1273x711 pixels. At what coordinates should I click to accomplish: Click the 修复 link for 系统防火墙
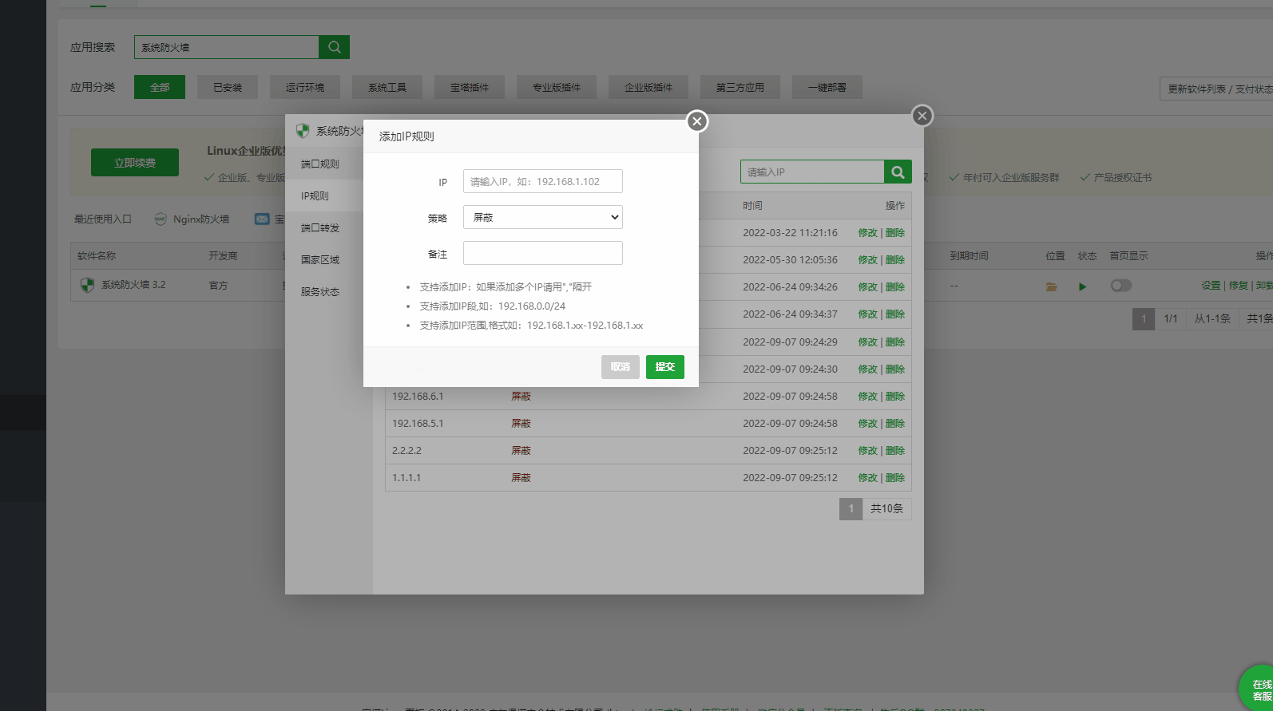tap(1238, 286)
